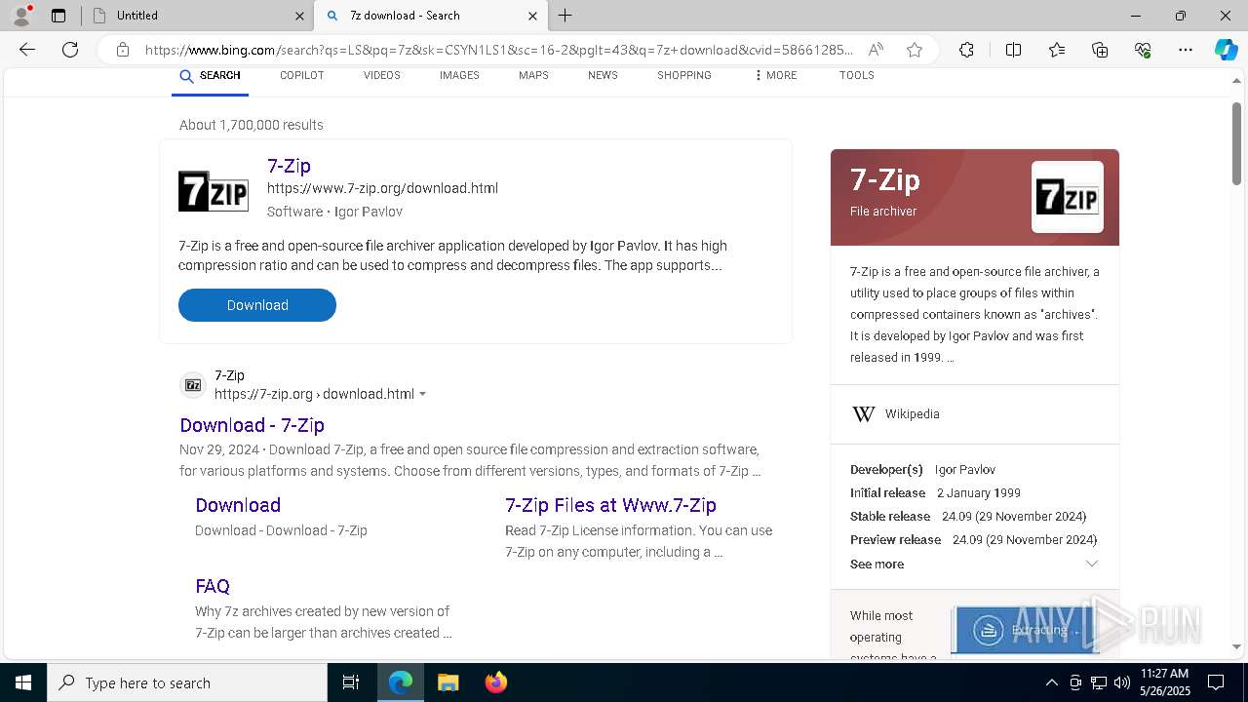The width and height of the screenshot is (1248, 702).
Task: Click scrollbar down arrow
Action: [x=1236, y=646]
